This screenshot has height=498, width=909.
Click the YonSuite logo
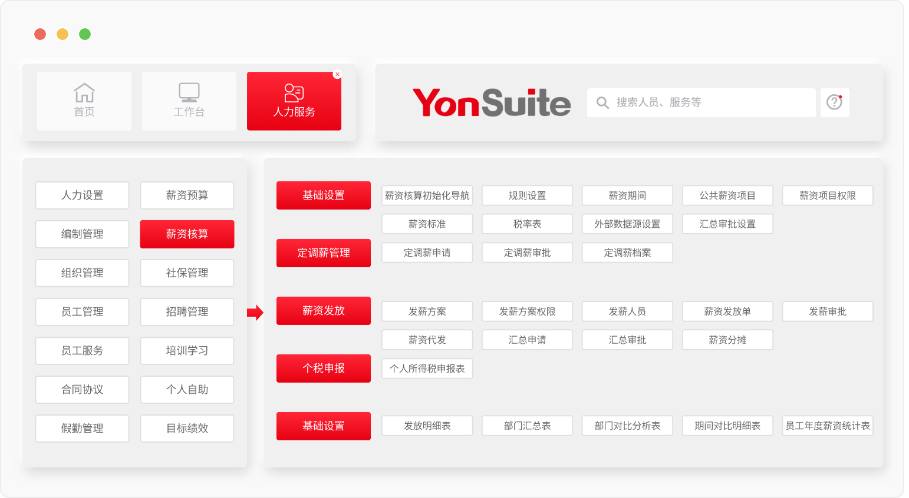pyautogui.click(x=491, y=102)
